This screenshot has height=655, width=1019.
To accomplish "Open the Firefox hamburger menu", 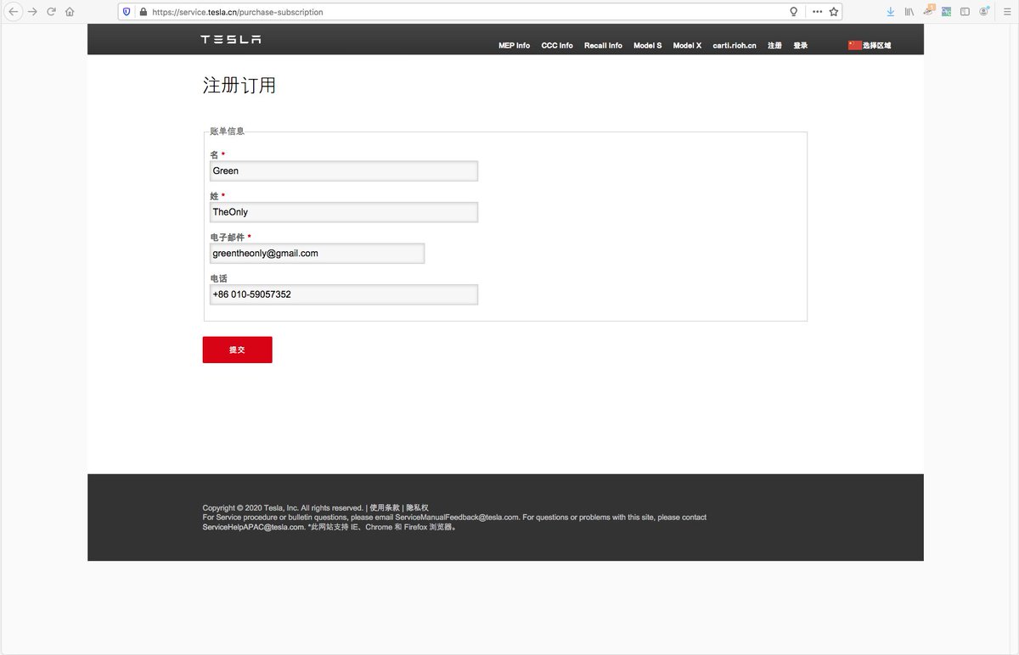I will click(1006, 12).
